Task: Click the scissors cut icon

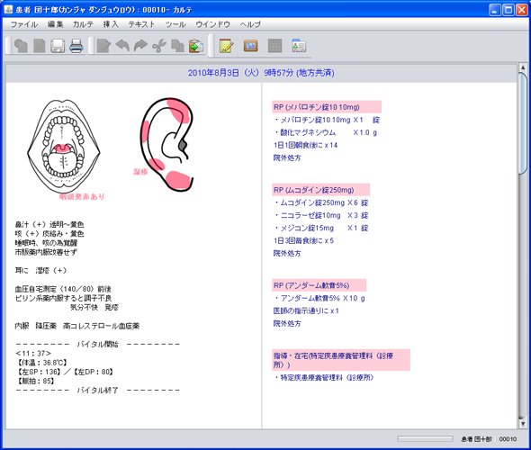Action: 158,46
